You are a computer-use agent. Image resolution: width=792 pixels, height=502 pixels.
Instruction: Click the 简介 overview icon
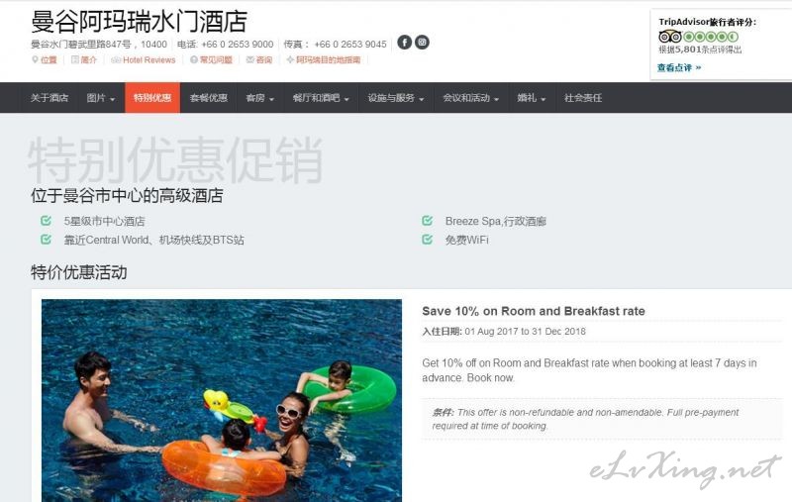(75, 59)
